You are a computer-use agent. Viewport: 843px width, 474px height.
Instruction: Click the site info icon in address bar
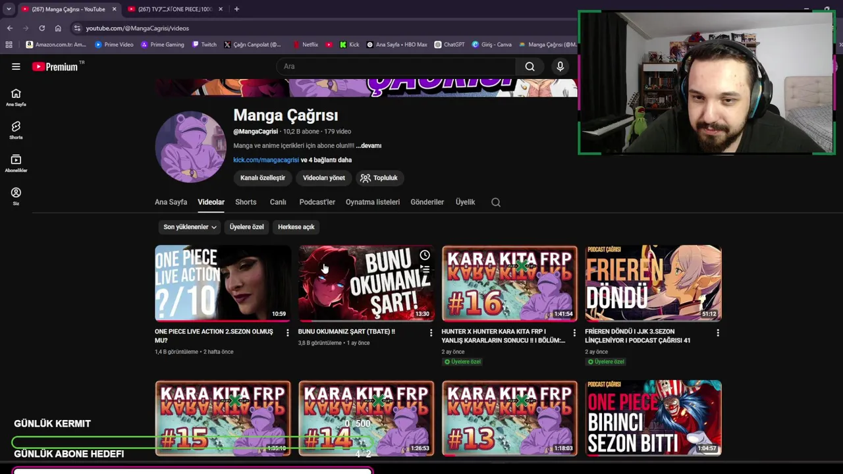(x=77, y=28)
